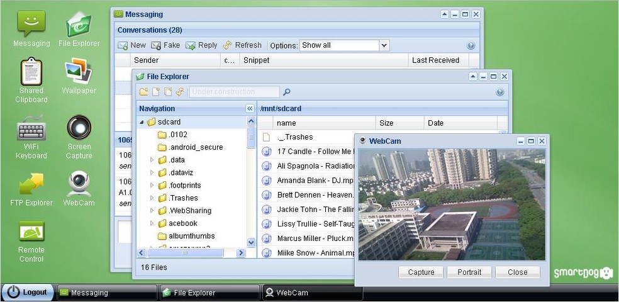Open the WebCam desktop icon
The image size is (619, 302).
point(79,189)
